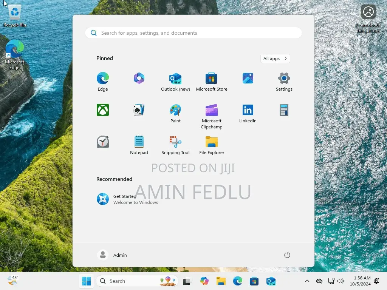Open the Clock app

coord(103,142)
